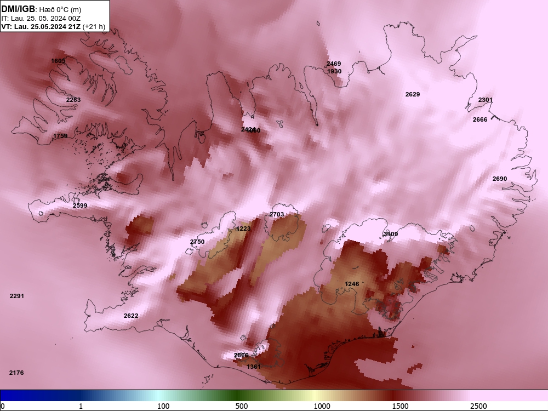Click the 2622 value label
The image size is (548, 411).
pos(131,316)
